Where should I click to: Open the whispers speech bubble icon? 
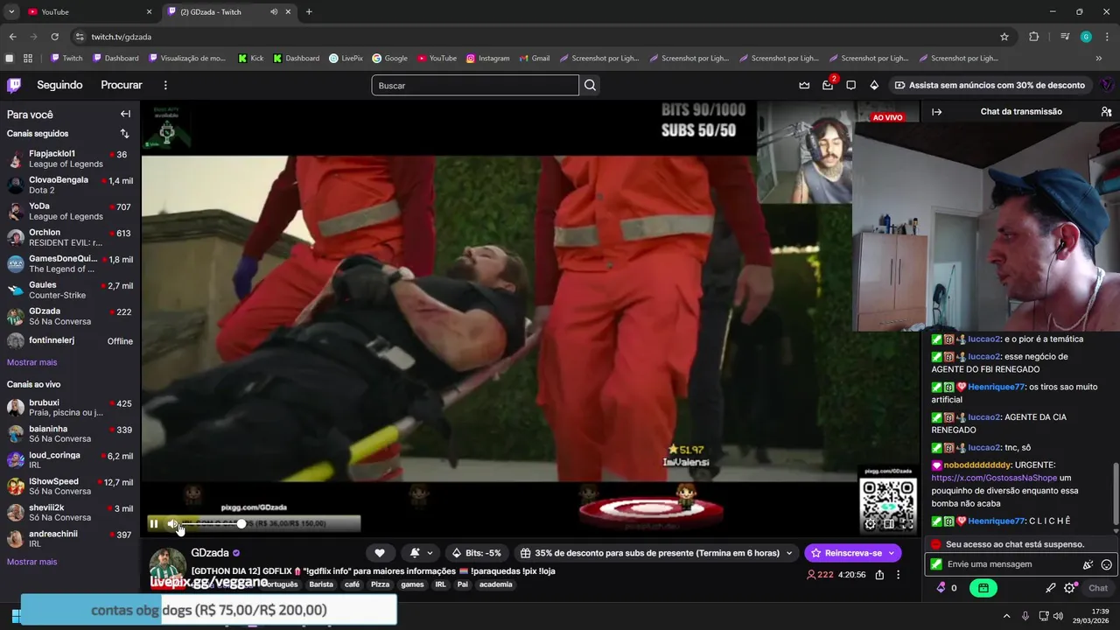tap(850, 85)
